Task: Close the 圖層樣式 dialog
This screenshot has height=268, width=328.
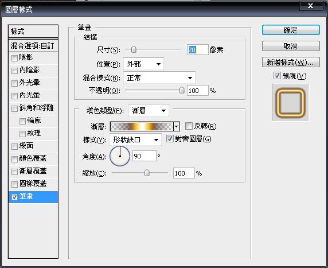Action: (x=311, y=6)
